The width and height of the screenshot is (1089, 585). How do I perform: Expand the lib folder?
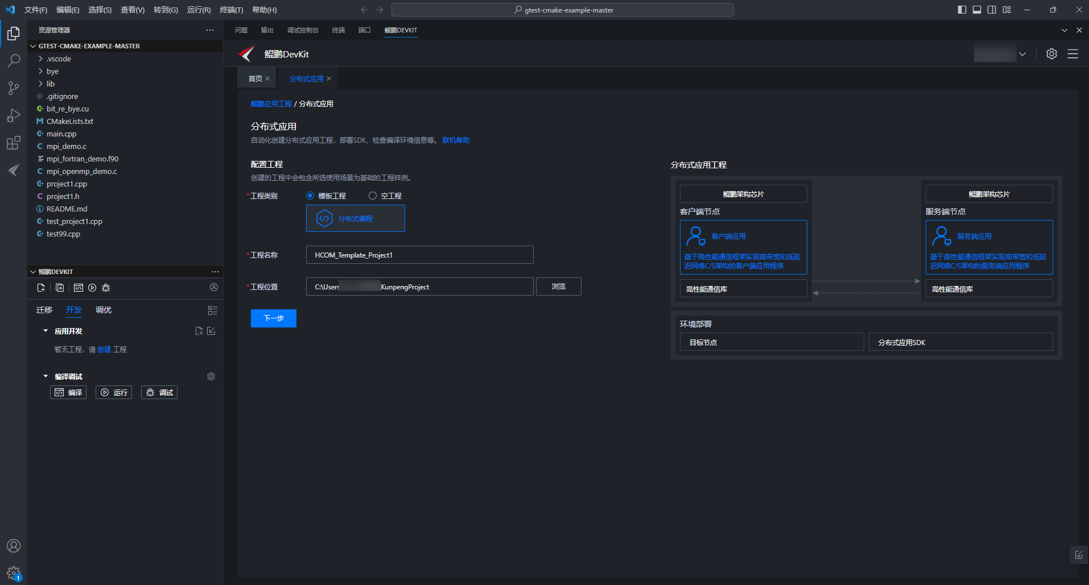[x=40, y=84]
